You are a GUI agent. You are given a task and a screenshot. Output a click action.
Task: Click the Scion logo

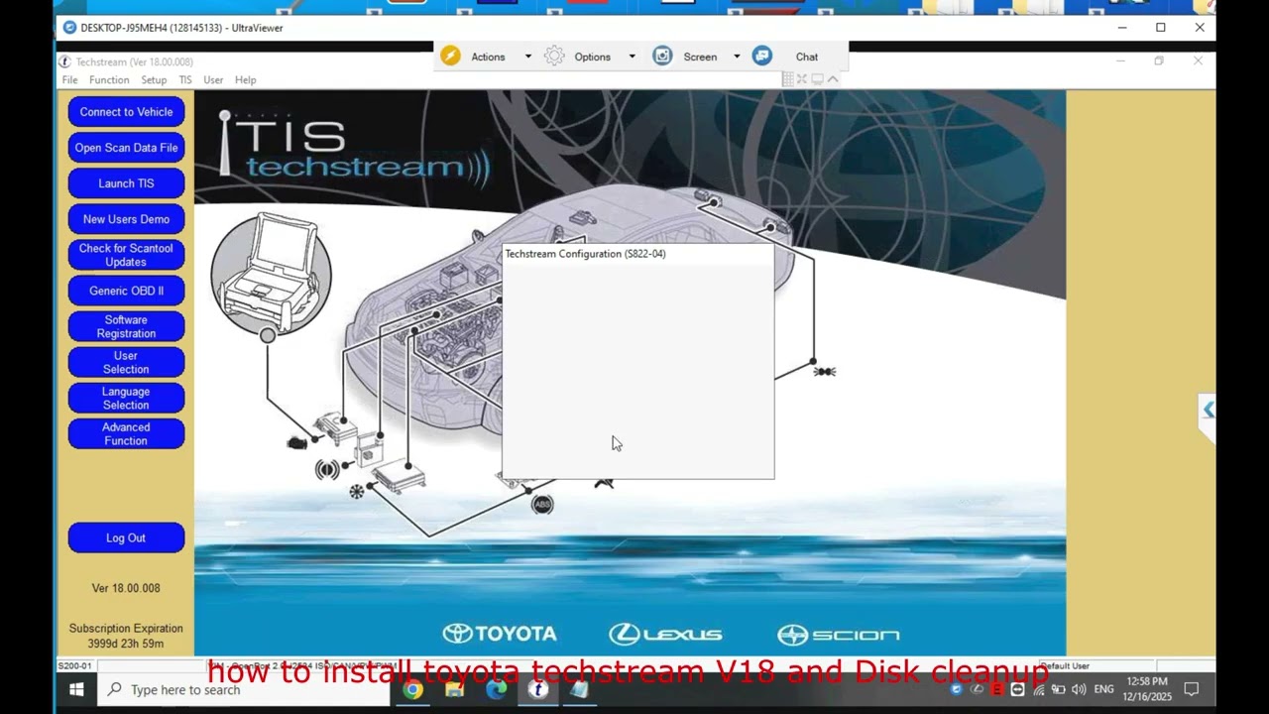[x=839, y=635]
